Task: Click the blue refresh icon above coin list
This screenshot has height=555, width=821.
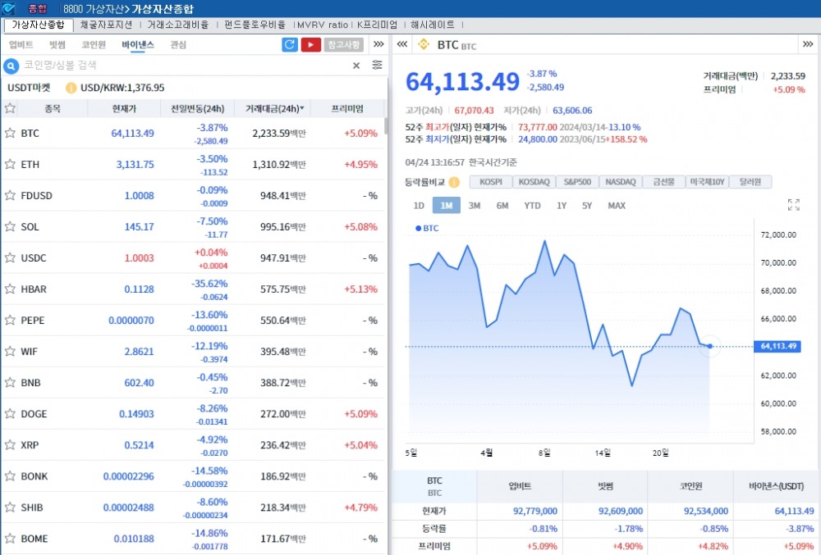Action: pyautogui.click(x=289, y=45)
